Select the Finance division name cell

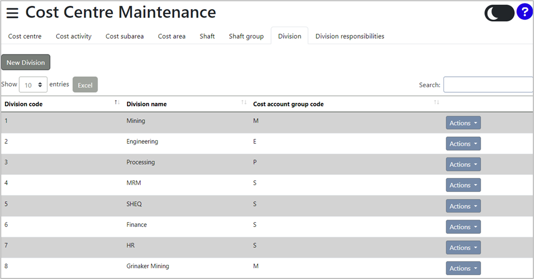(x=136, y=225)
